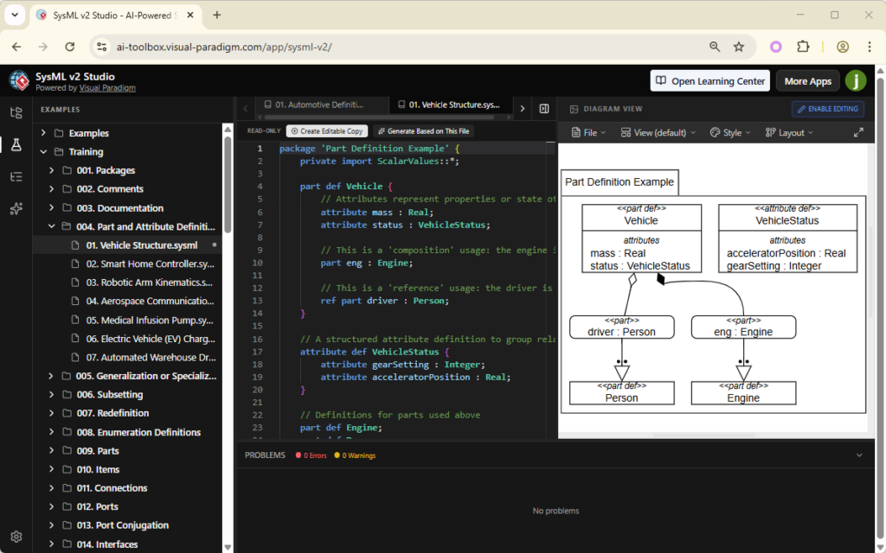Open the Style dropdown

coord(730,132)
